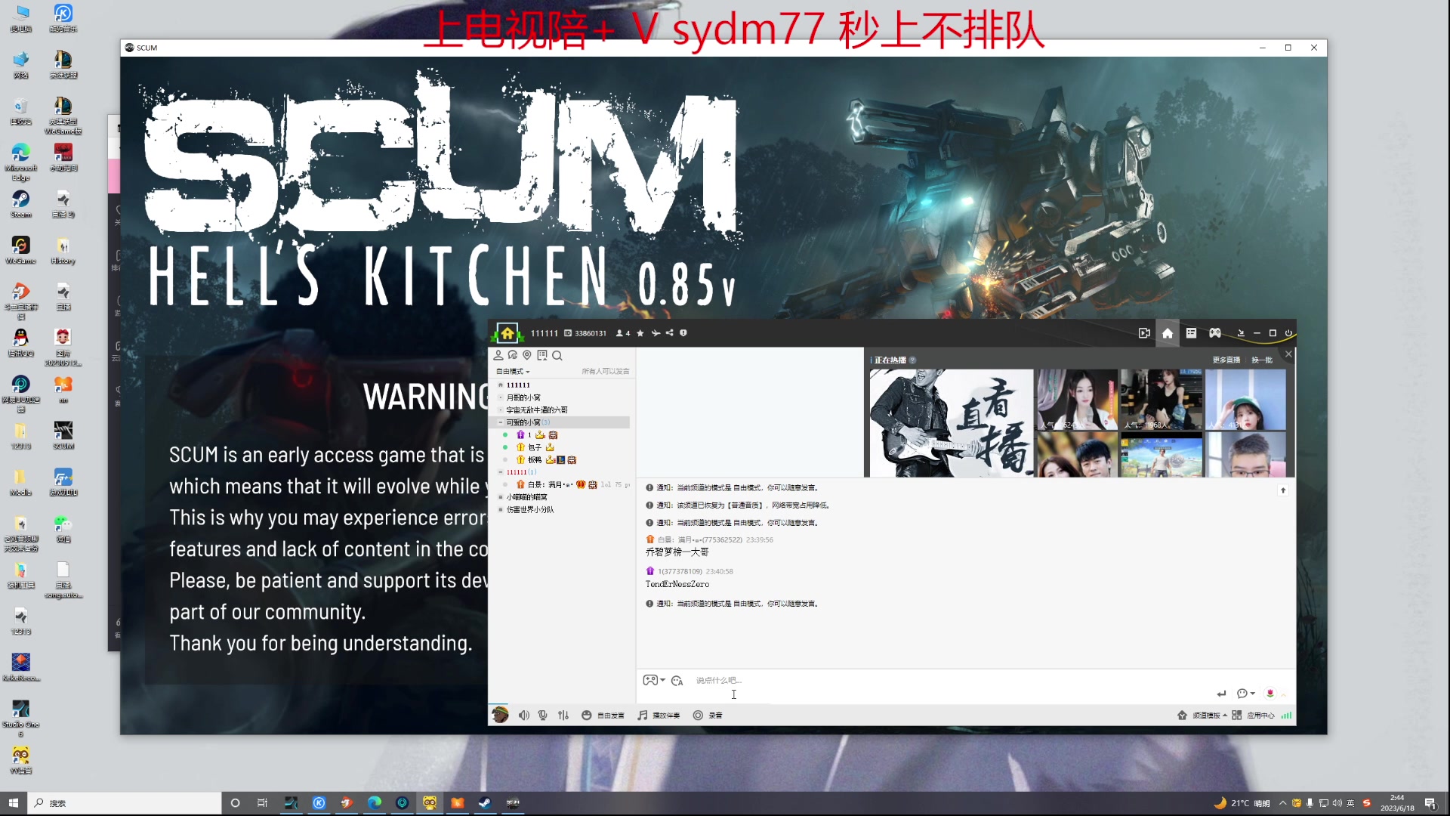Screen dimensions: 1450x816
Task: Click the share channel icon in header
Action: tap(670, 333)
